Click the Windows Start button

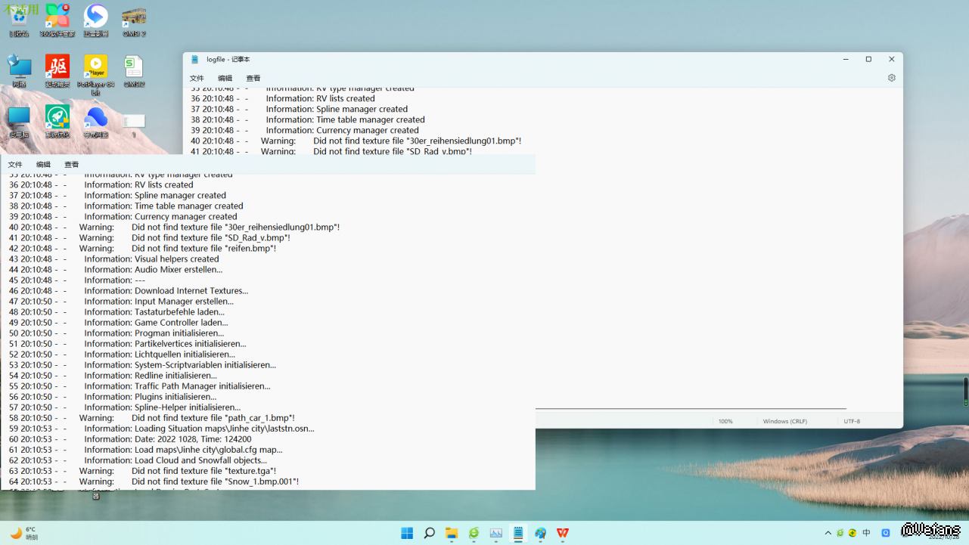[x=407, y=533]
